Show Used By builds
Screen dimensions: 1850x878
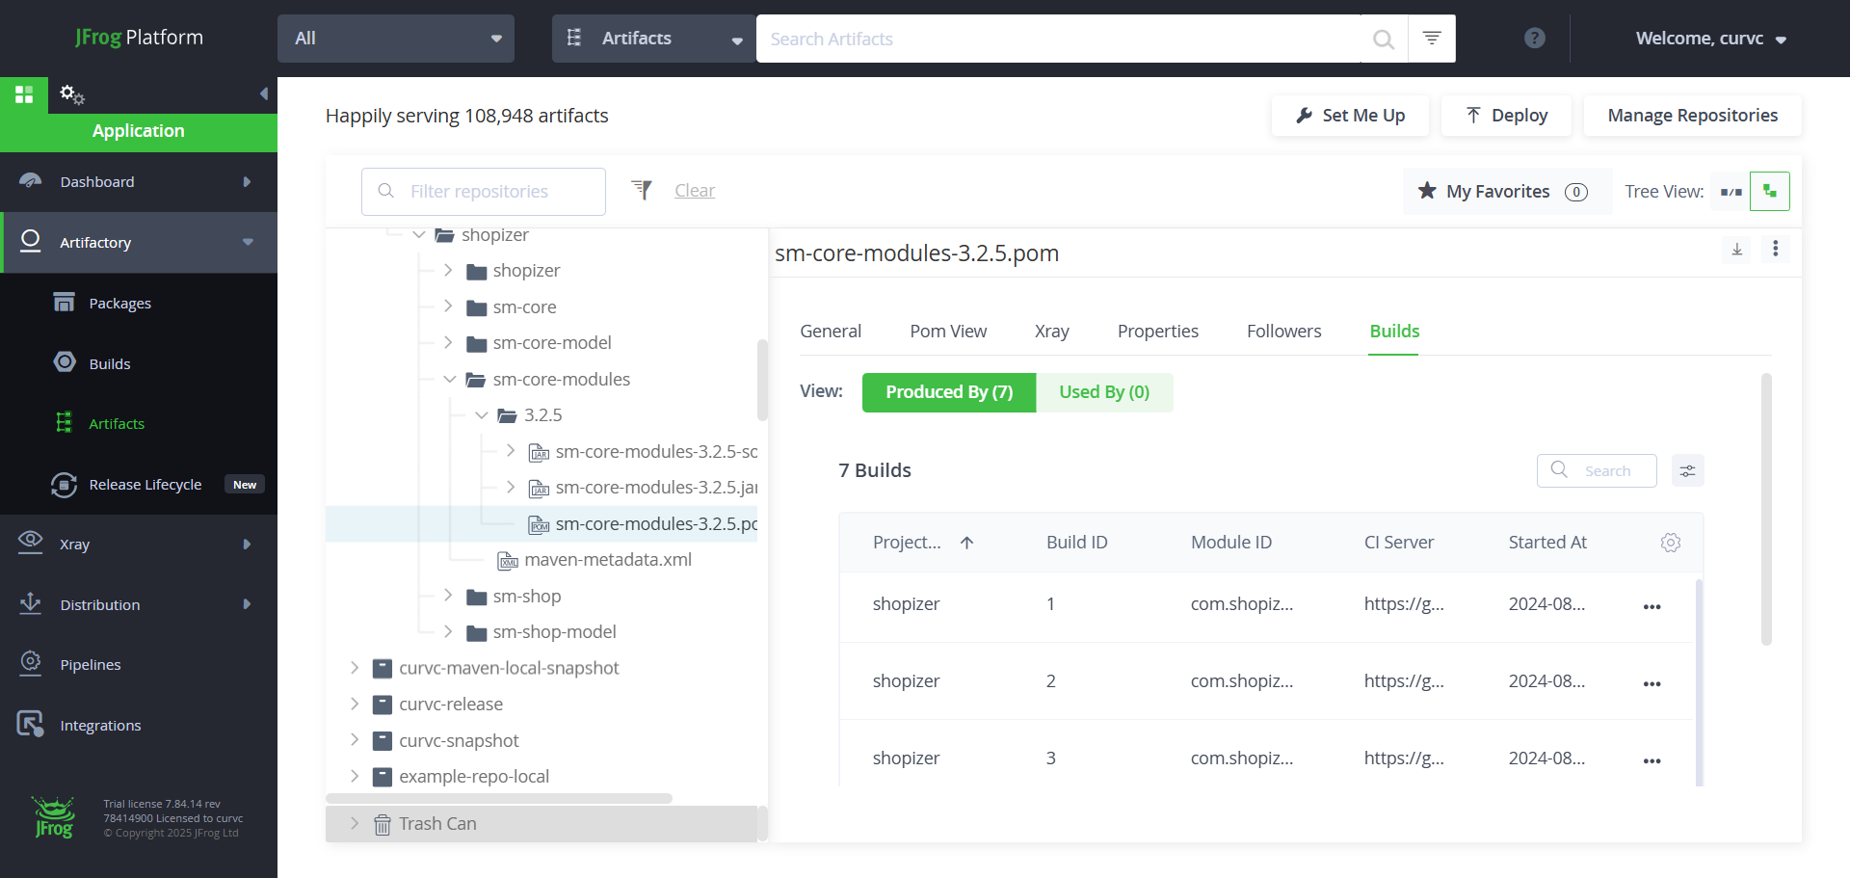[x=1104, y=392]
